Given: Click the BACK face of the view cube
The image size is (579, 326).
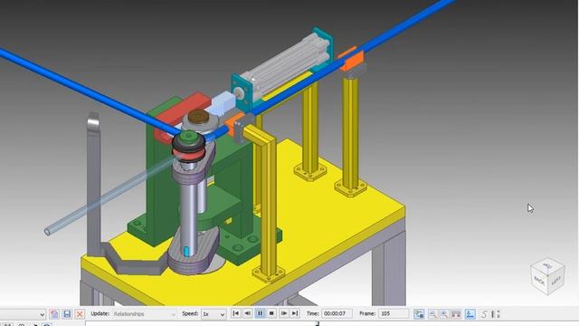Looking at the screenshot, I should [x=539, y=282].
